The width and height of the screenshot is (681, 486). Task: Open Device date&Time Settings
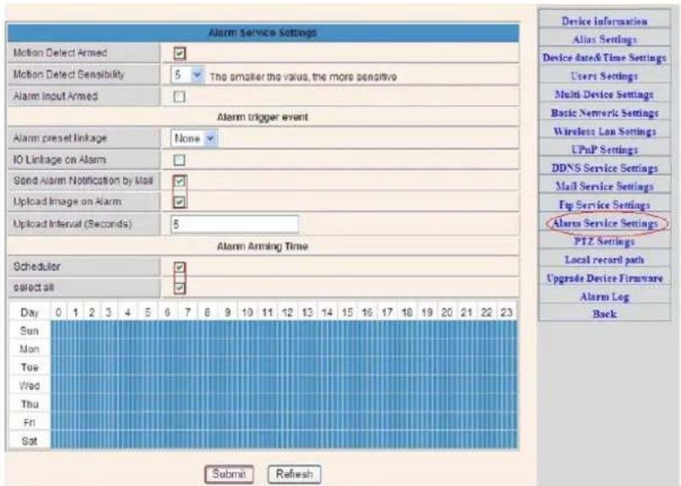coord(605,58)
